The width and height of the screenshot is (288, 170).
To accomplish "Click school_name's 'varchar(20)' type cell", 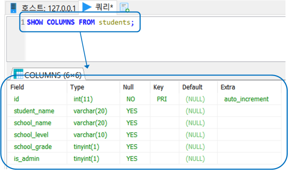I will (93, 123).
